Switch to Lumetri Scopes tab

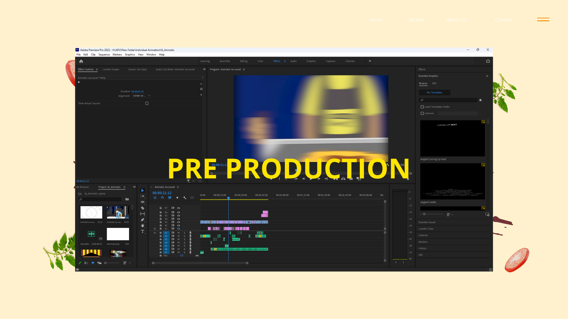[111, 69]
